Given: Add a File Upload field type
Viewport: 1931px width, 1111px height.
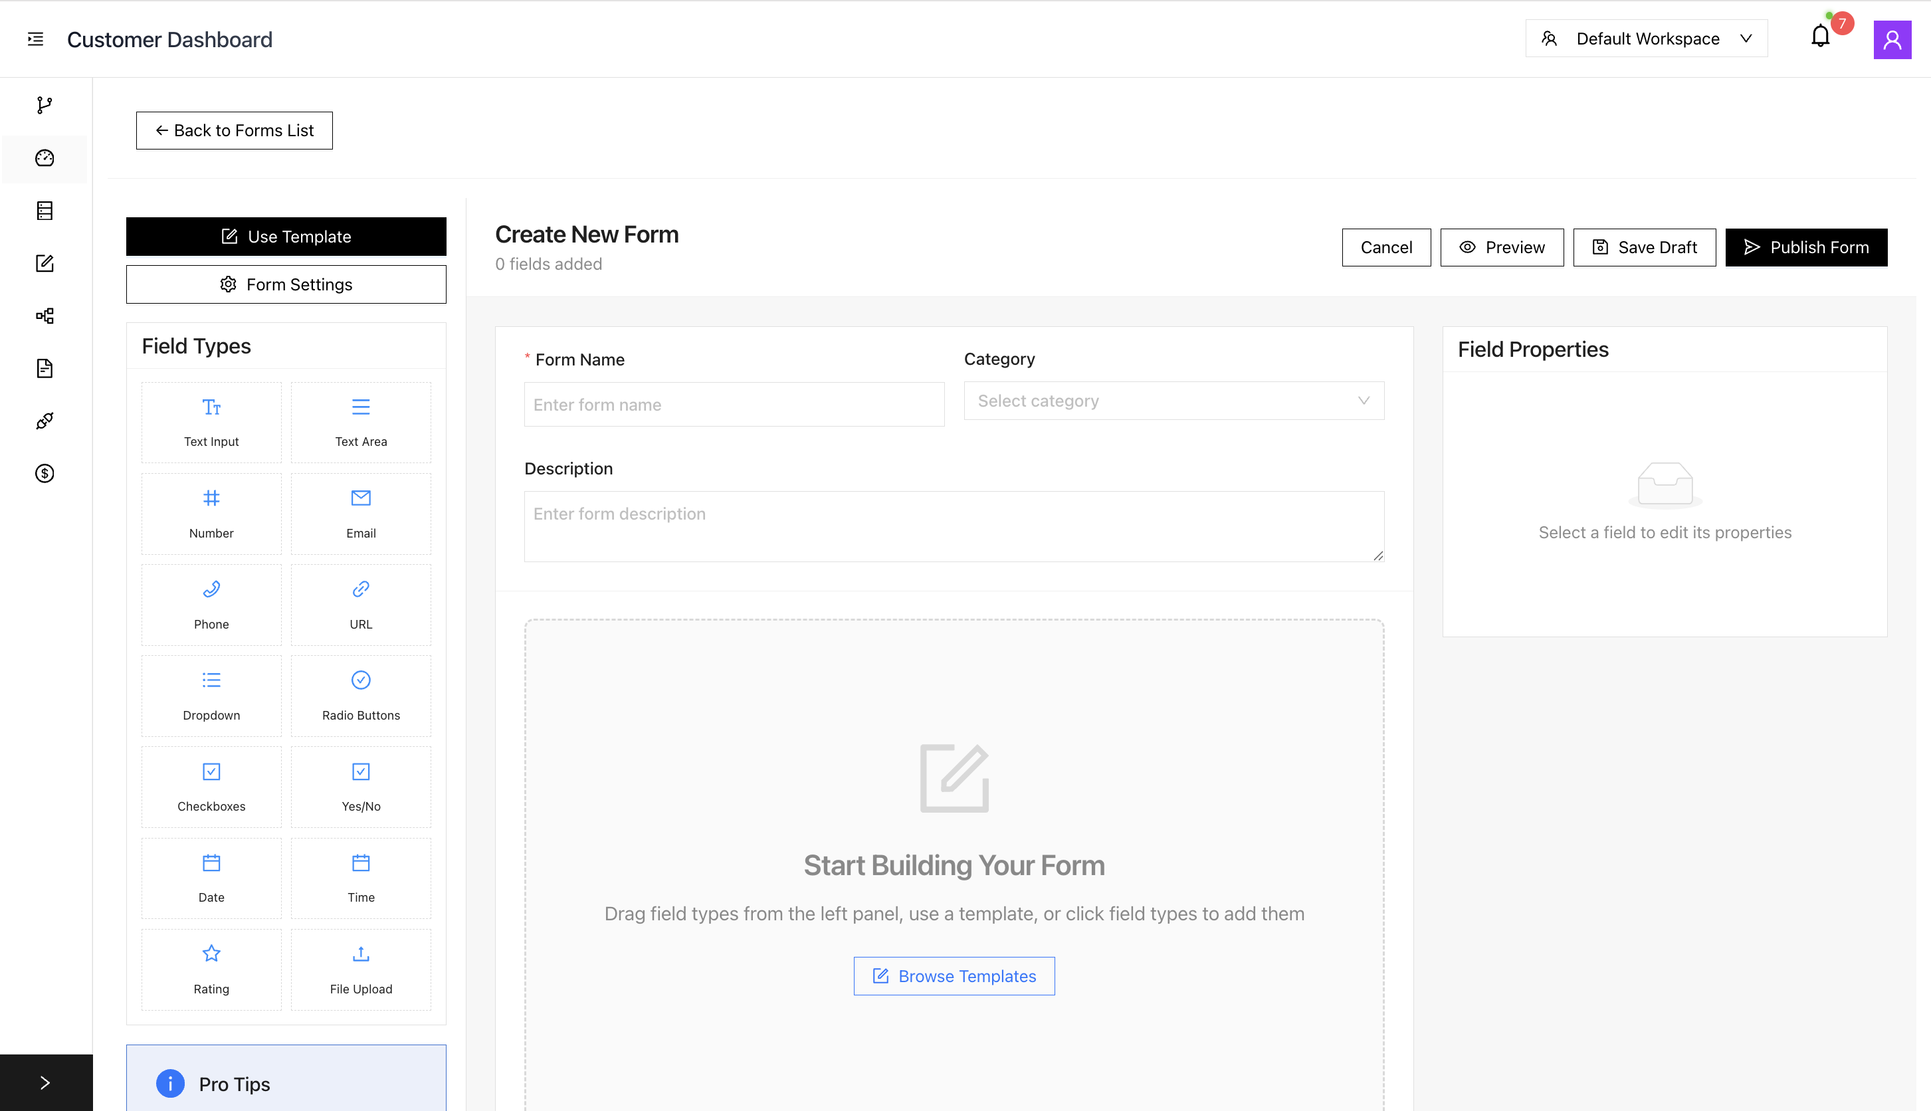Looking at the screenshot, I should coord(361,969).
